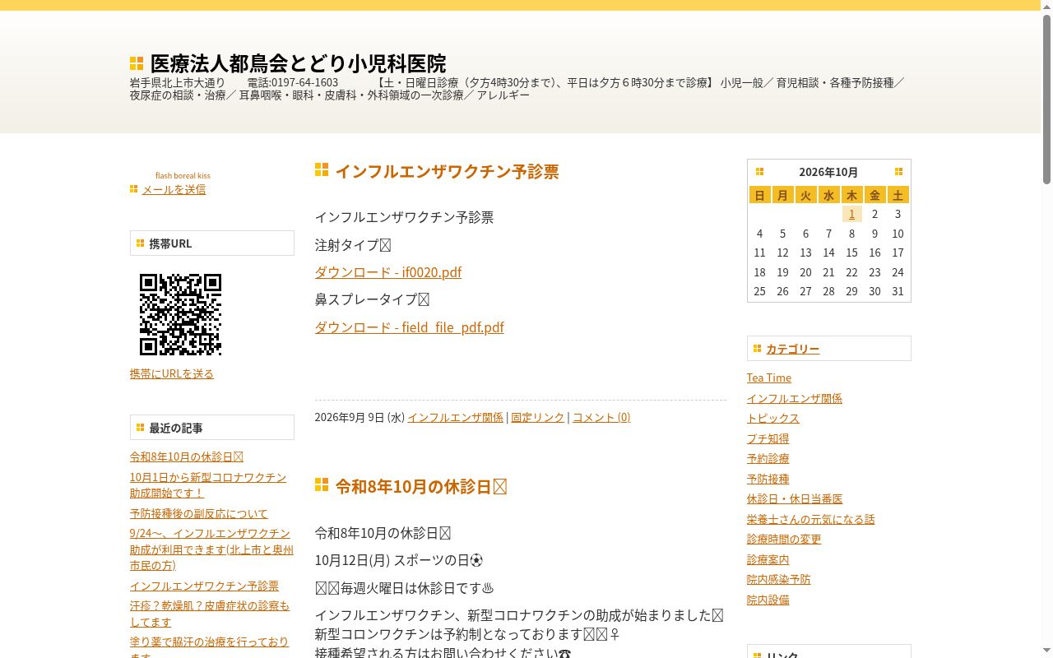Open recent post 塗り薬で腋汗の治療
Image resolution: width=1053 pixels, height=658 pixels.
coord(209,648)
